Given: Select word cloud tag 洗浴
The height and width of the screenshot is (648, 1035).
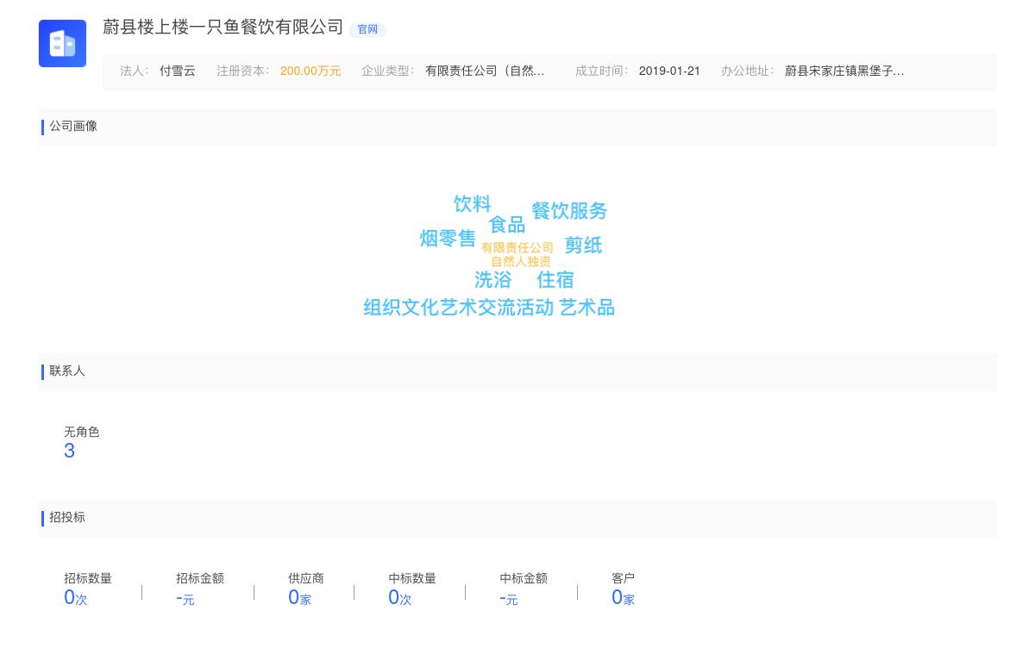Looking at the screenshot, I should pyautogui.click(x=493, y=280).
